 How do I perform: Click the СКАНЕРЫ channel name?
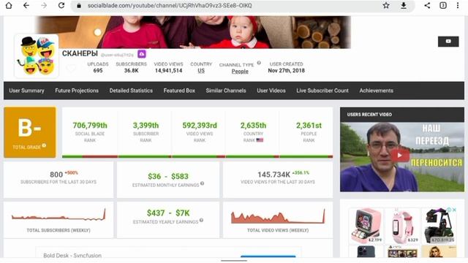80,53
